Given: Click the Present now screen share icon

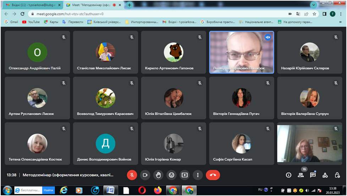Looking at the screenshot, I should [x=184, y=175].
